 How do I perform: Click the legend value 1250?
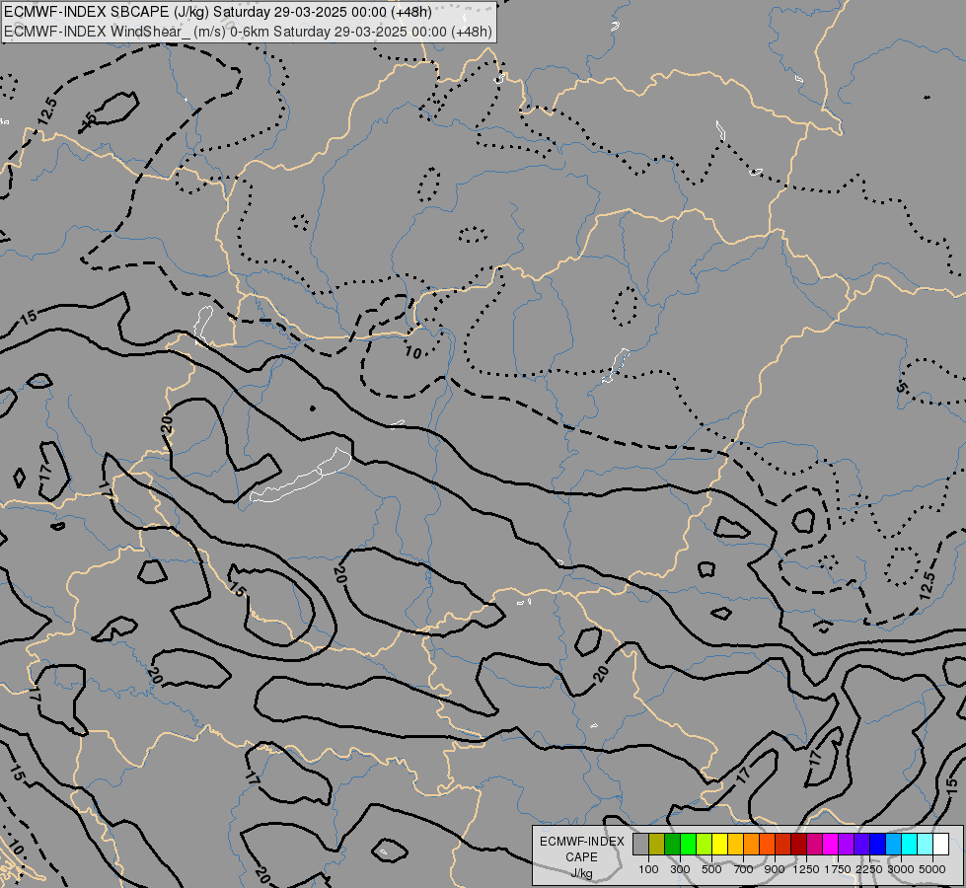806,869
